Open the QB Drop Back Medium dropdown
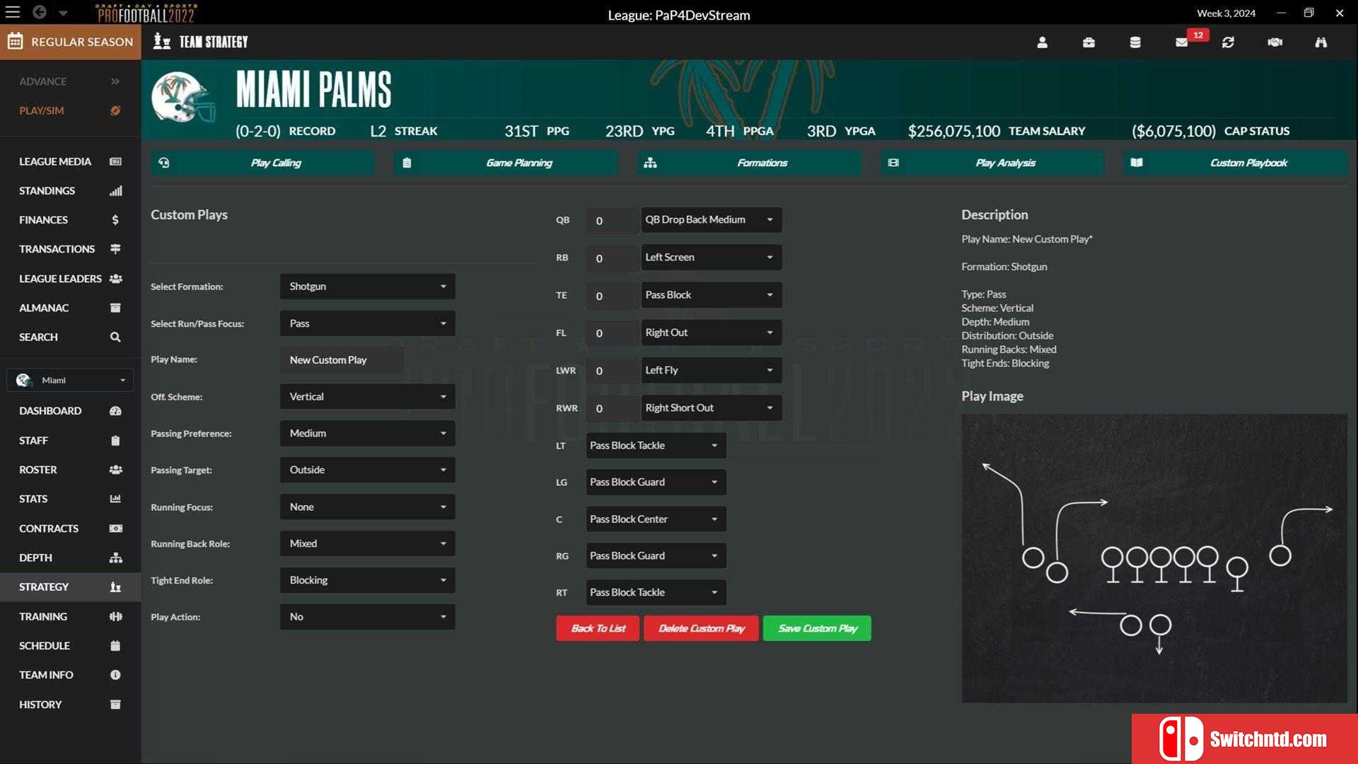Image resolution: width=1358 pixels, height=764 pixels. [x=711, y=220]
